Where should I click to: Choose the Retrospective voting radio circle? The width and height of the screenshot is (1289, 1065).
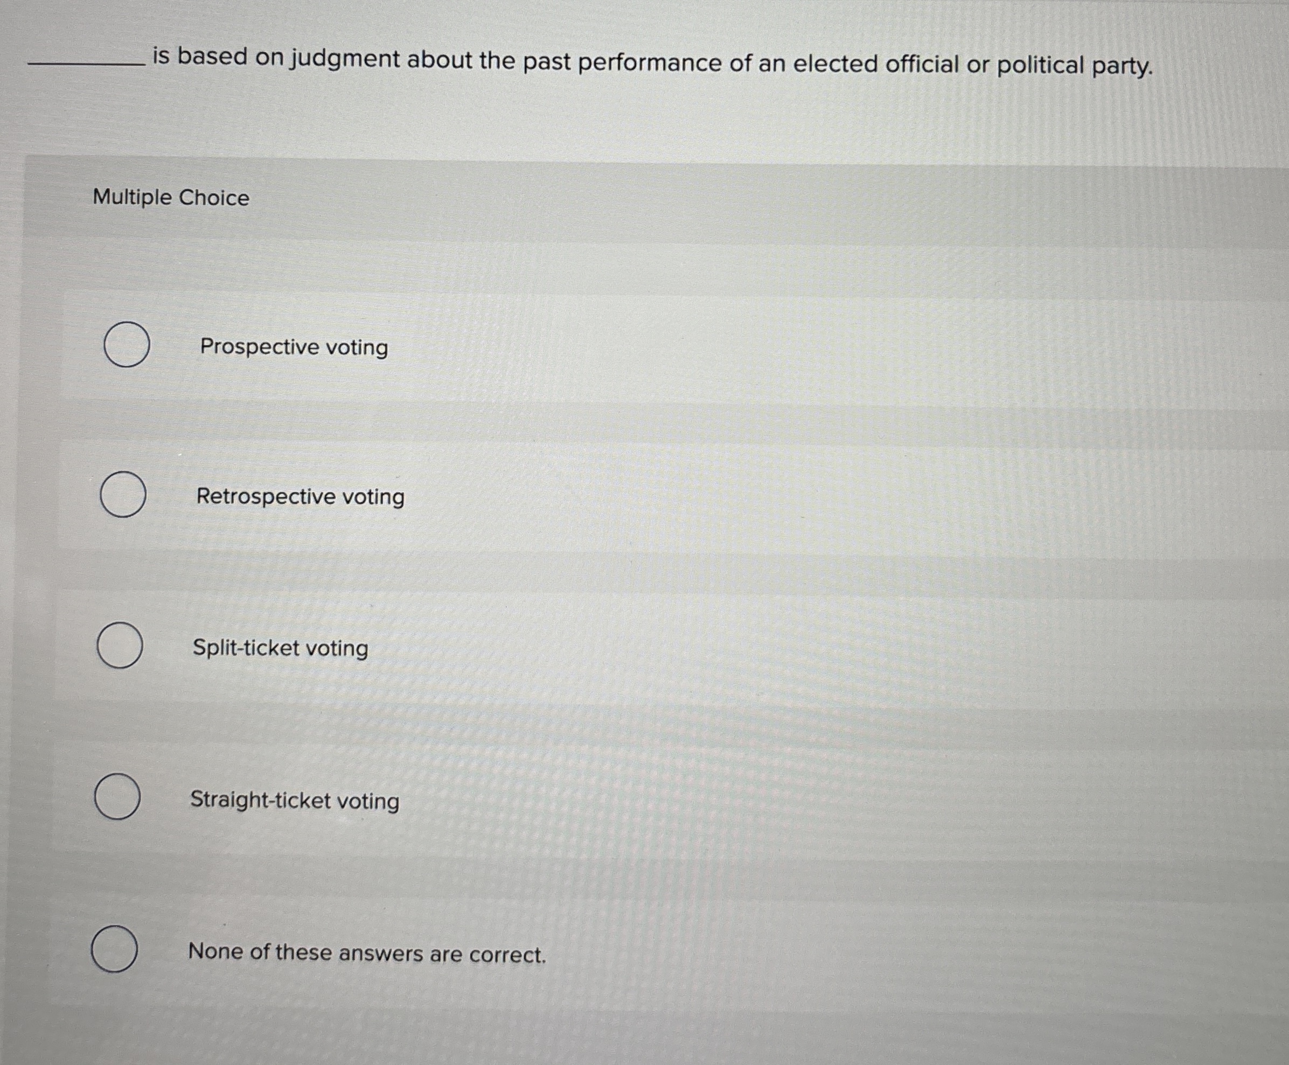(123, 494)
